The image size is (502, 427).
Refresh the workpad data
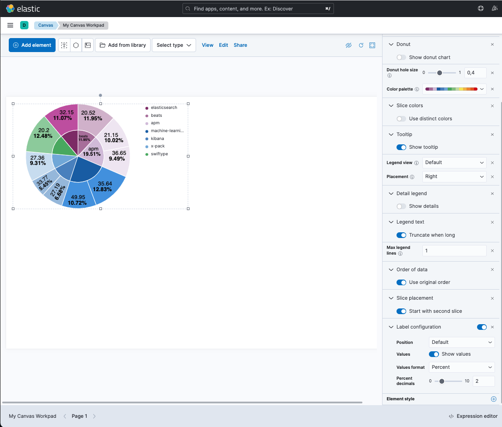[x=361, y=45]
